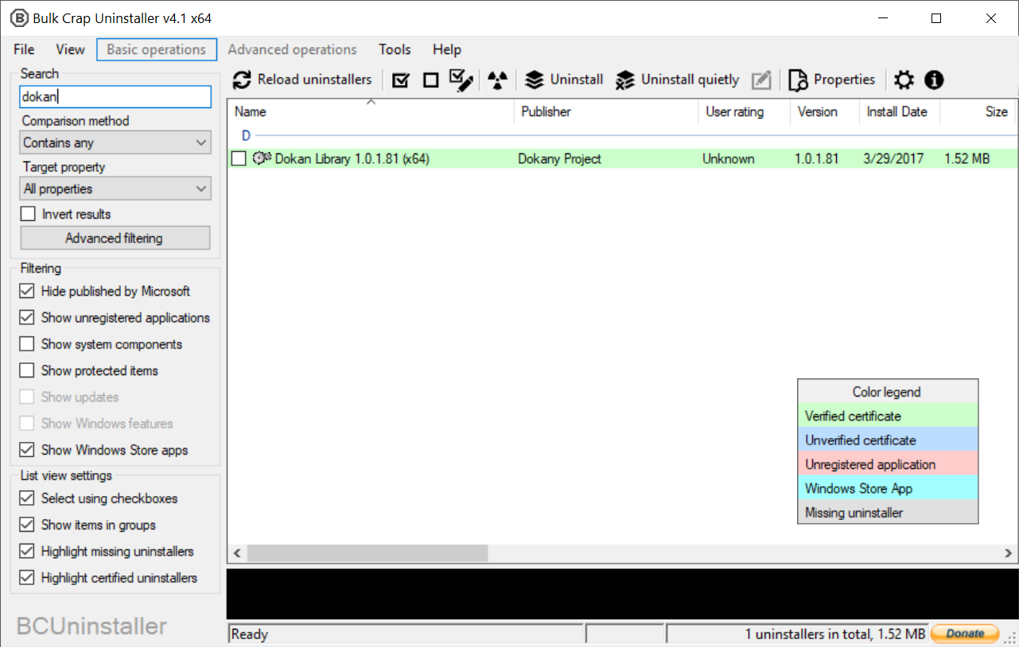Untick Hide published by Microsoft
The image size is (1019, 647).
pyautogui.click(x=27, y=291)
